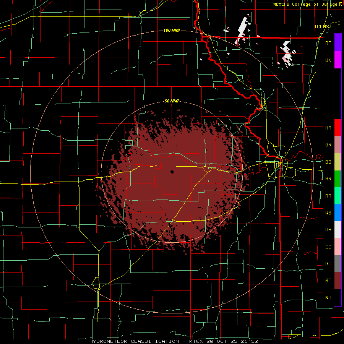Click the white DS legend color swatch
Viewport: 344px width, 344px height.
338,229
